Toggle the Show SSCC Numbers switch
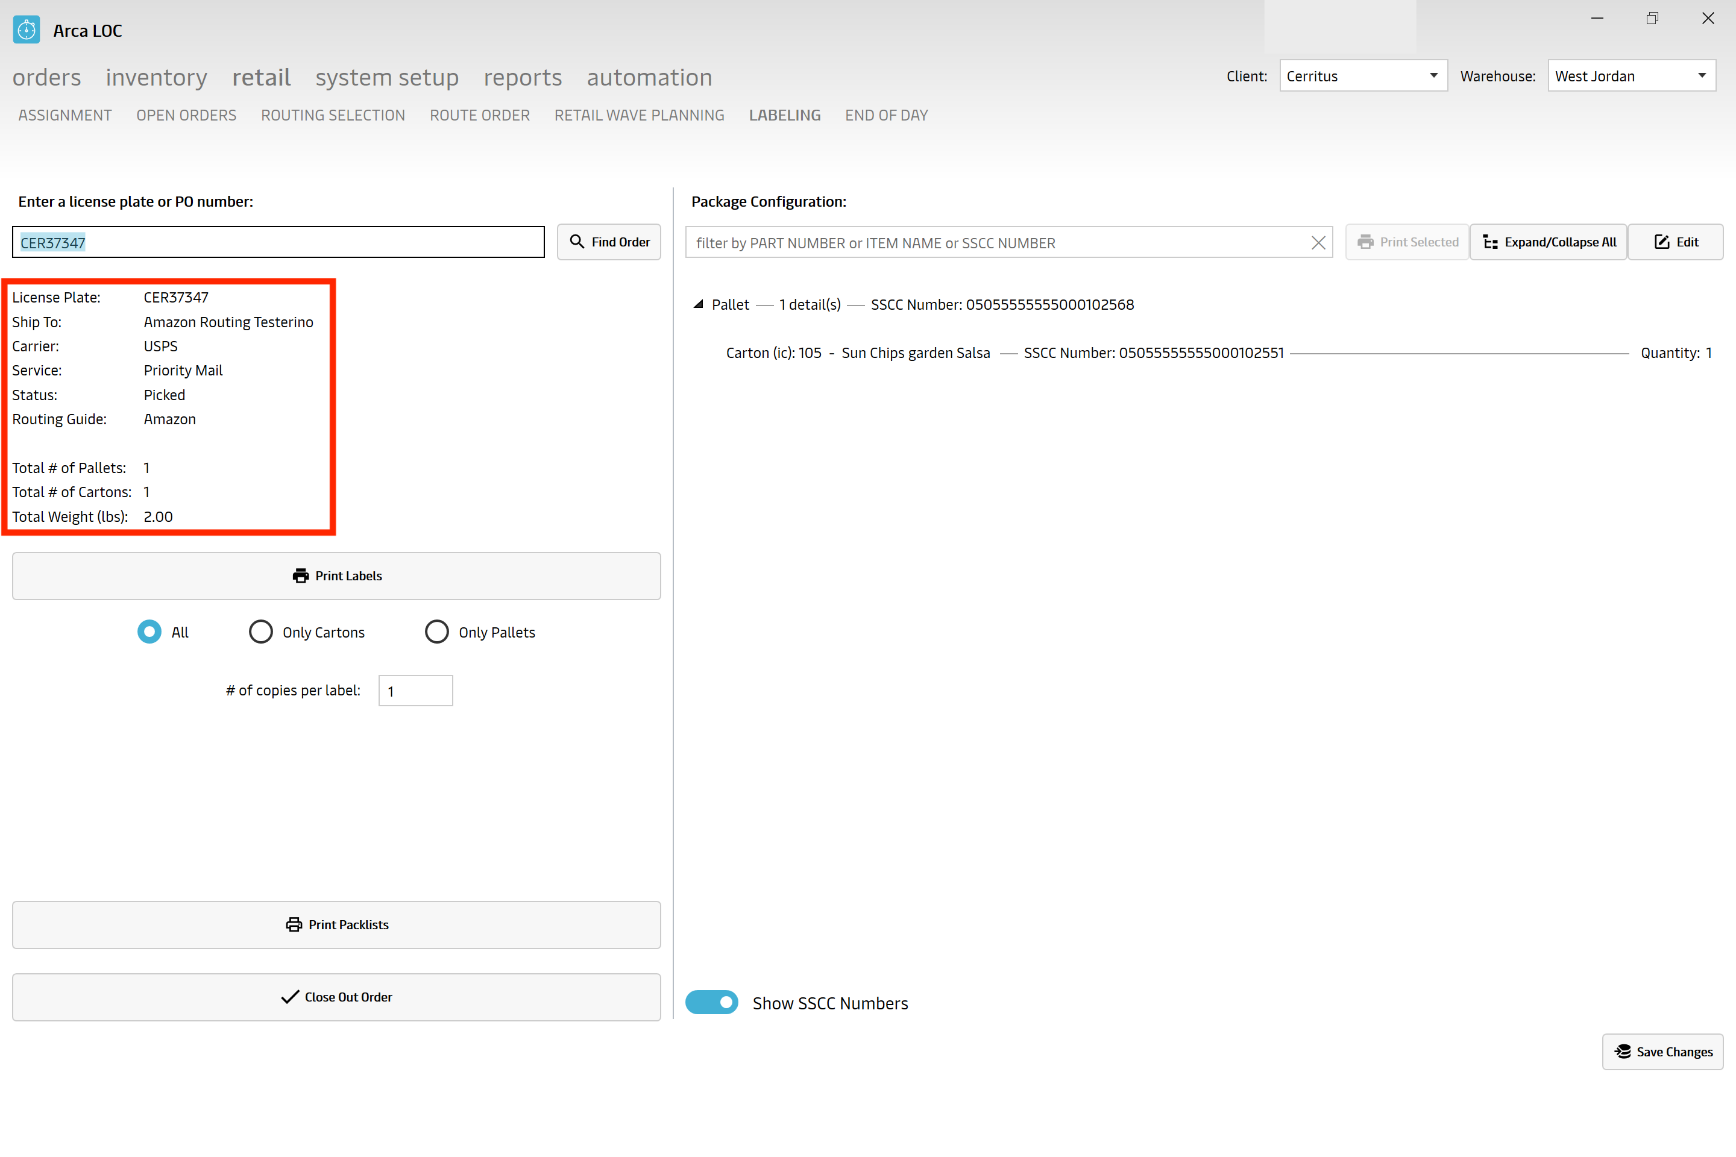1736x1157 pixels. [x=711, y=1002]
